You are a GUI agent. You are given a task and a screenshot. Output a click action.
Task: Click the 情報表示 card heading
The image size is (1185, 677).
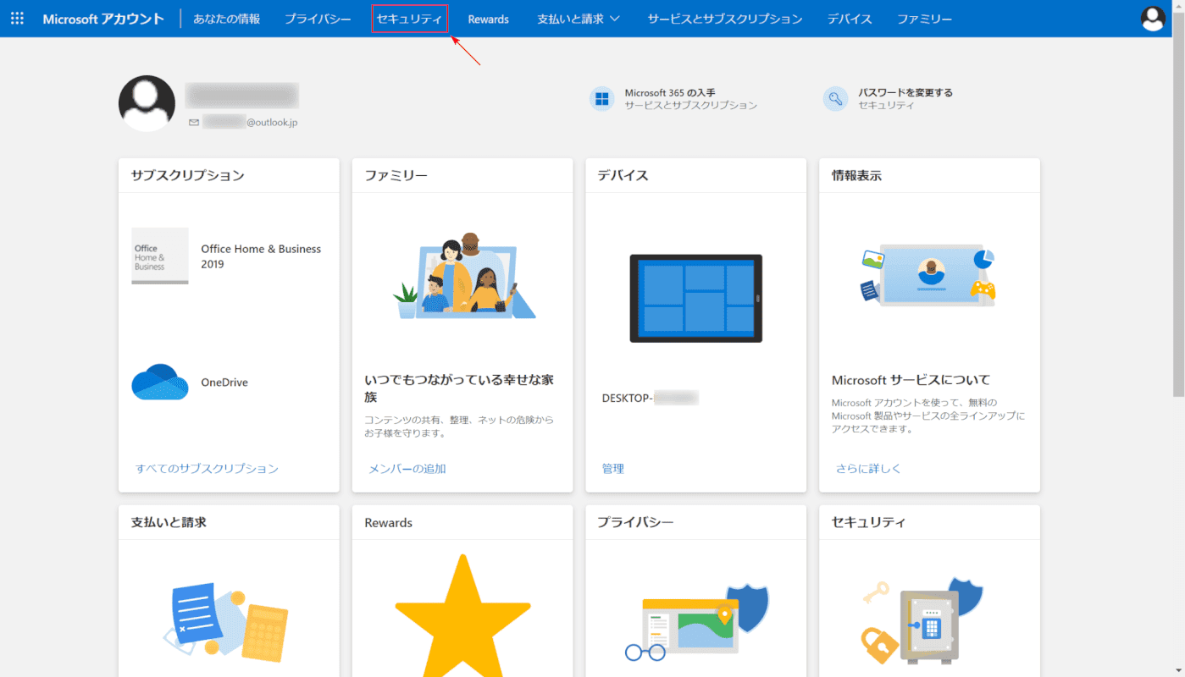[856, 175]
